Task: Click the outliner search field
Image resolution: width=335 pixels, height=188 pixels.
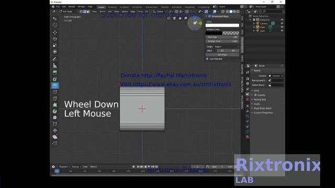Action: pos(272,11)
